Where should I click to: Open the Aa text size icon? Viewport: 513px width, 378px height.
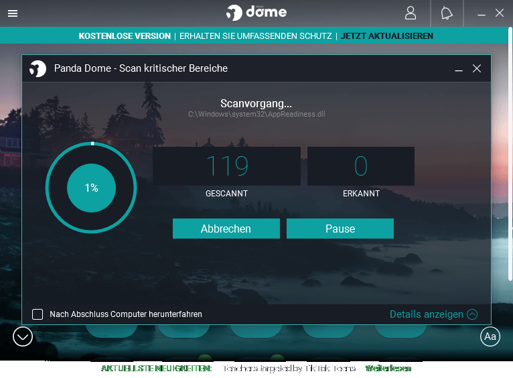point(490,336)
